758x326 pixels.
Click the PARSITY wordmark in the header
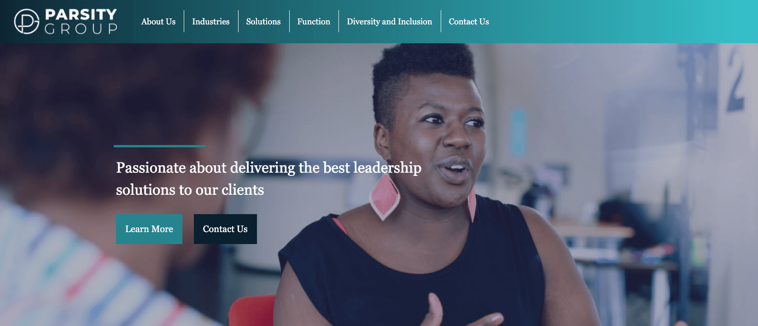point(81,14)
